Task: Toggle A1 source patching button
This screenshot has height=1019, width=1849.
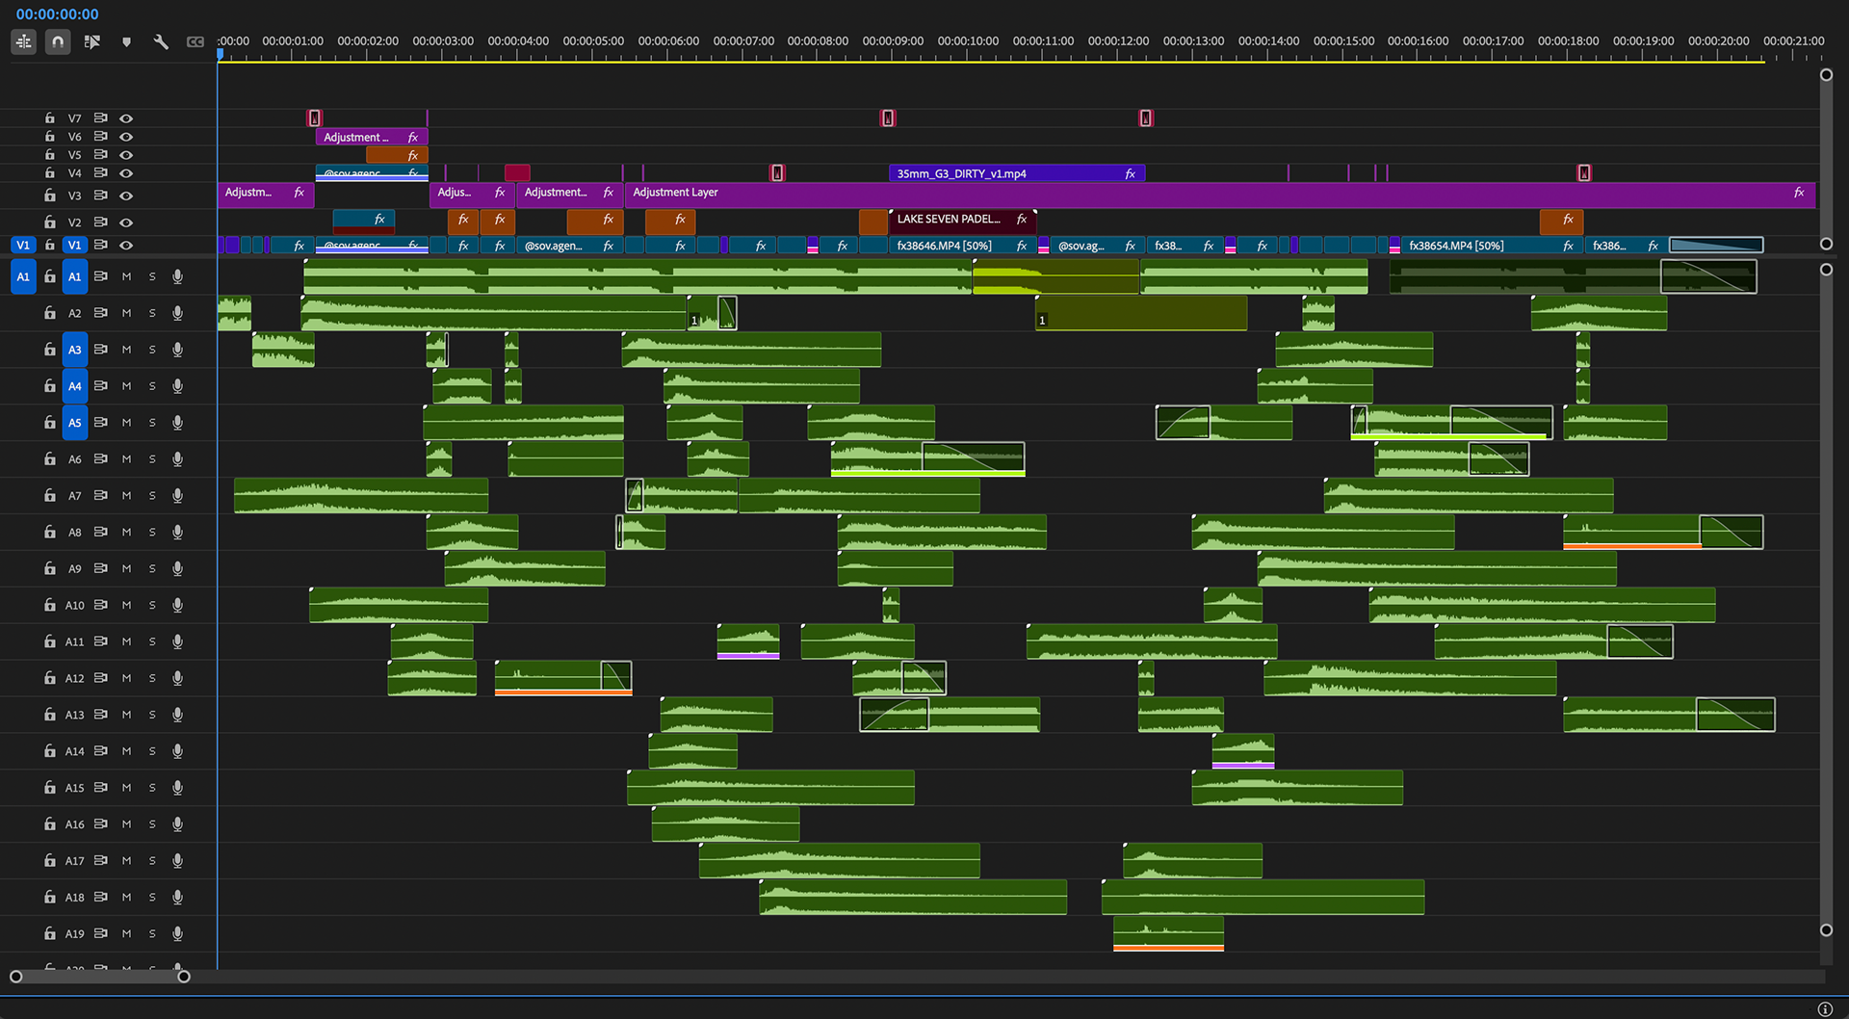Action: click(23, 276)
